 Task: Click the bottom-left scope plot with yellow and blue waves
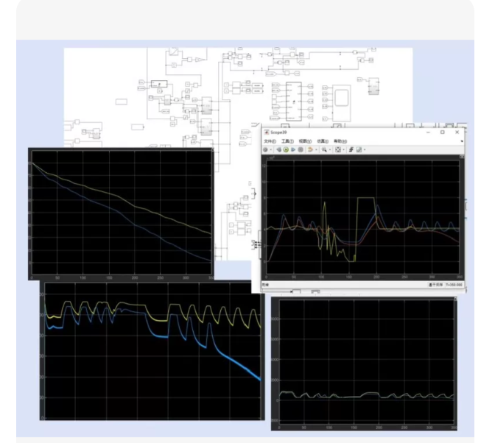coord(152,351)
